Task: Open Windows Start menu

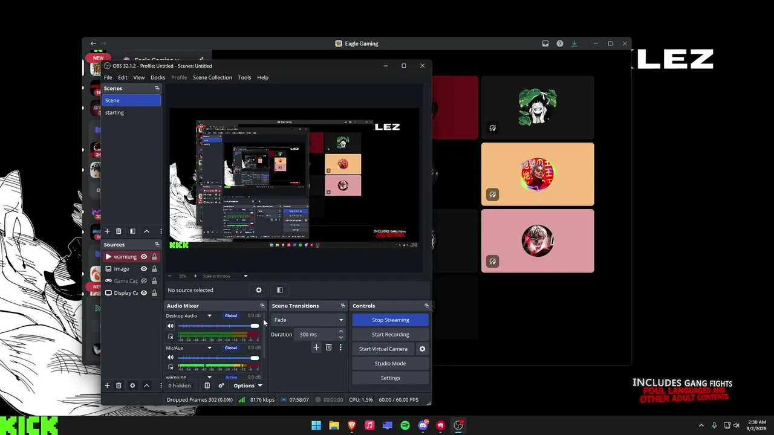Action: coord(316,425)
